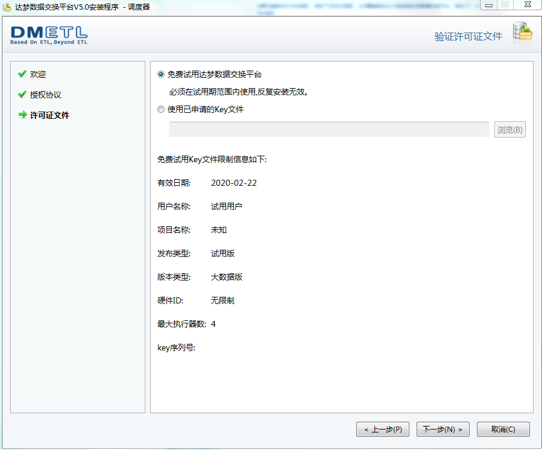Select the 许可证文件 step in the sidebar

coord(50,115)
